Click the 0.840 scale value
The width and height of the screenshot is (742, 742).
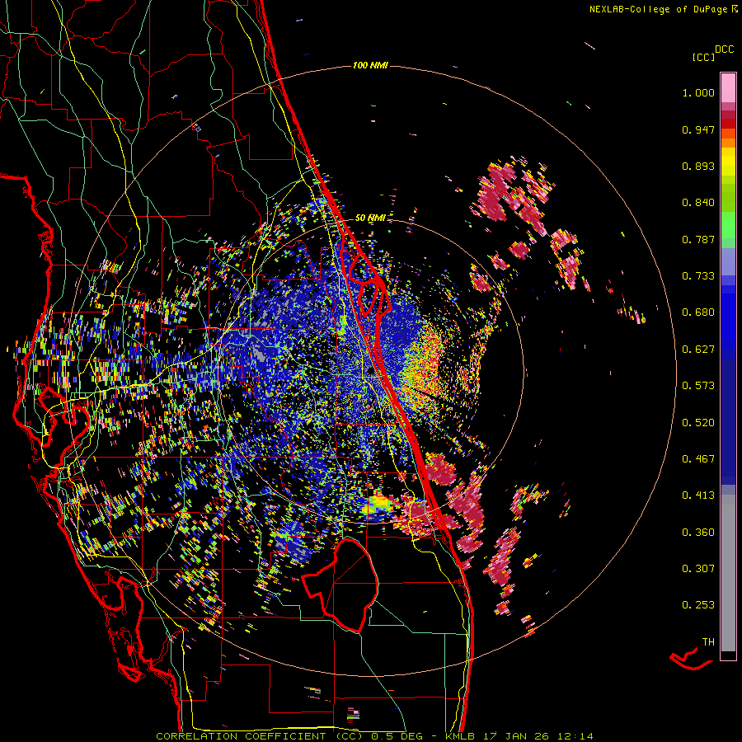[698, 203]
